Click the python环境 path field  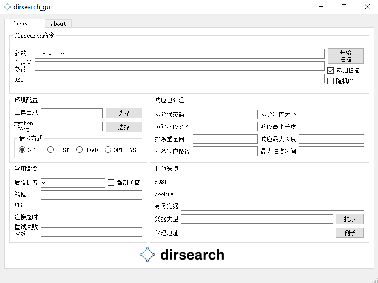pos(72,126)
